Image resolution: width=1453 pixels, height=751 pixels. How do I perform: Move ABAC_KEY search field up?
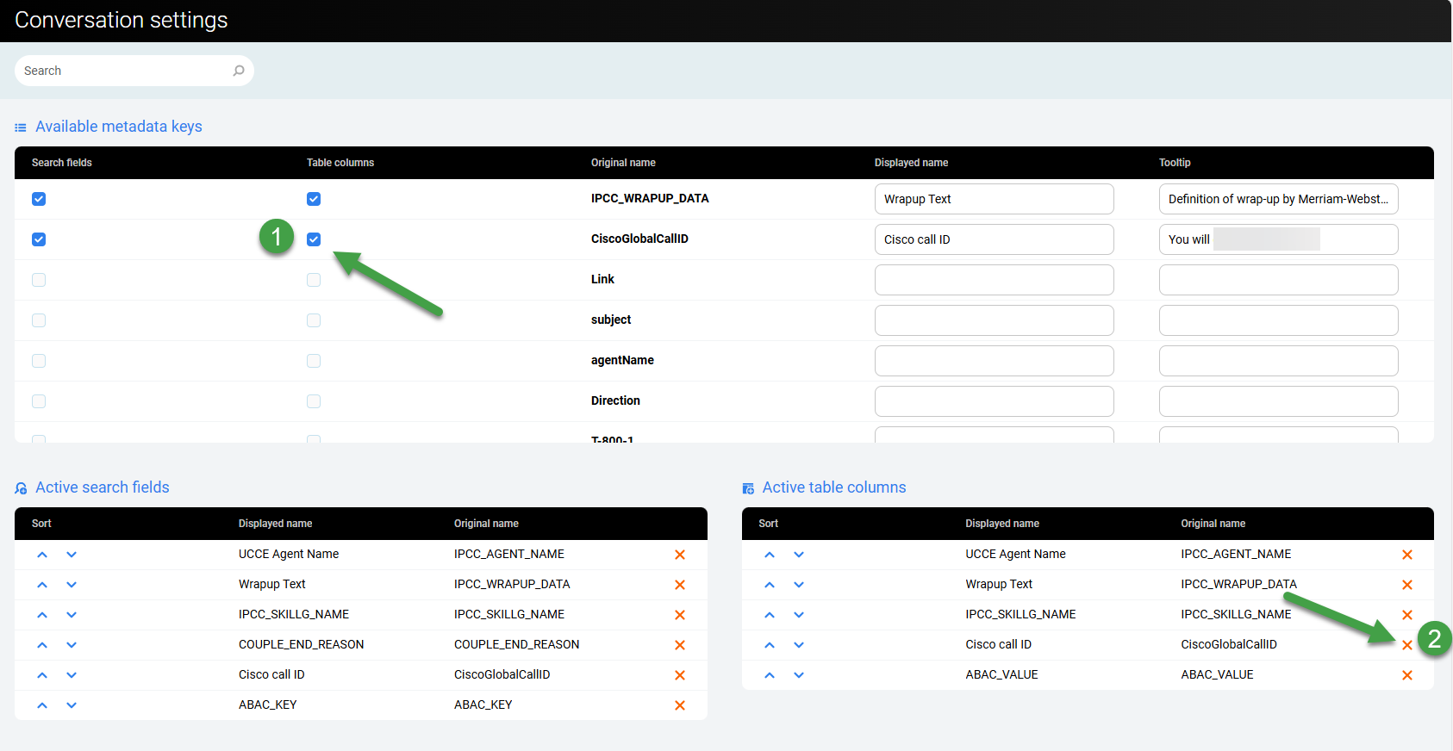coord(42,705)
